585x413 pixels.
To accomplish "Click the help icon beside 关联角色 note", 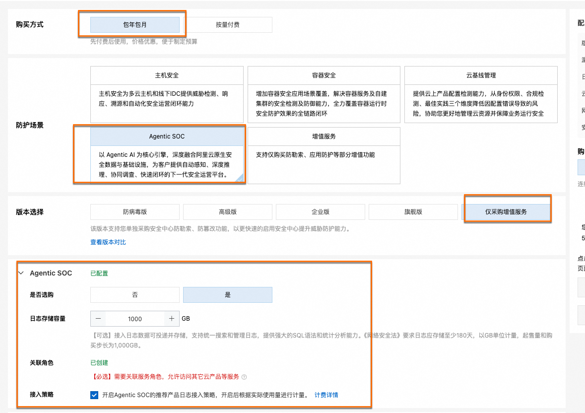I will click(244, 377).
